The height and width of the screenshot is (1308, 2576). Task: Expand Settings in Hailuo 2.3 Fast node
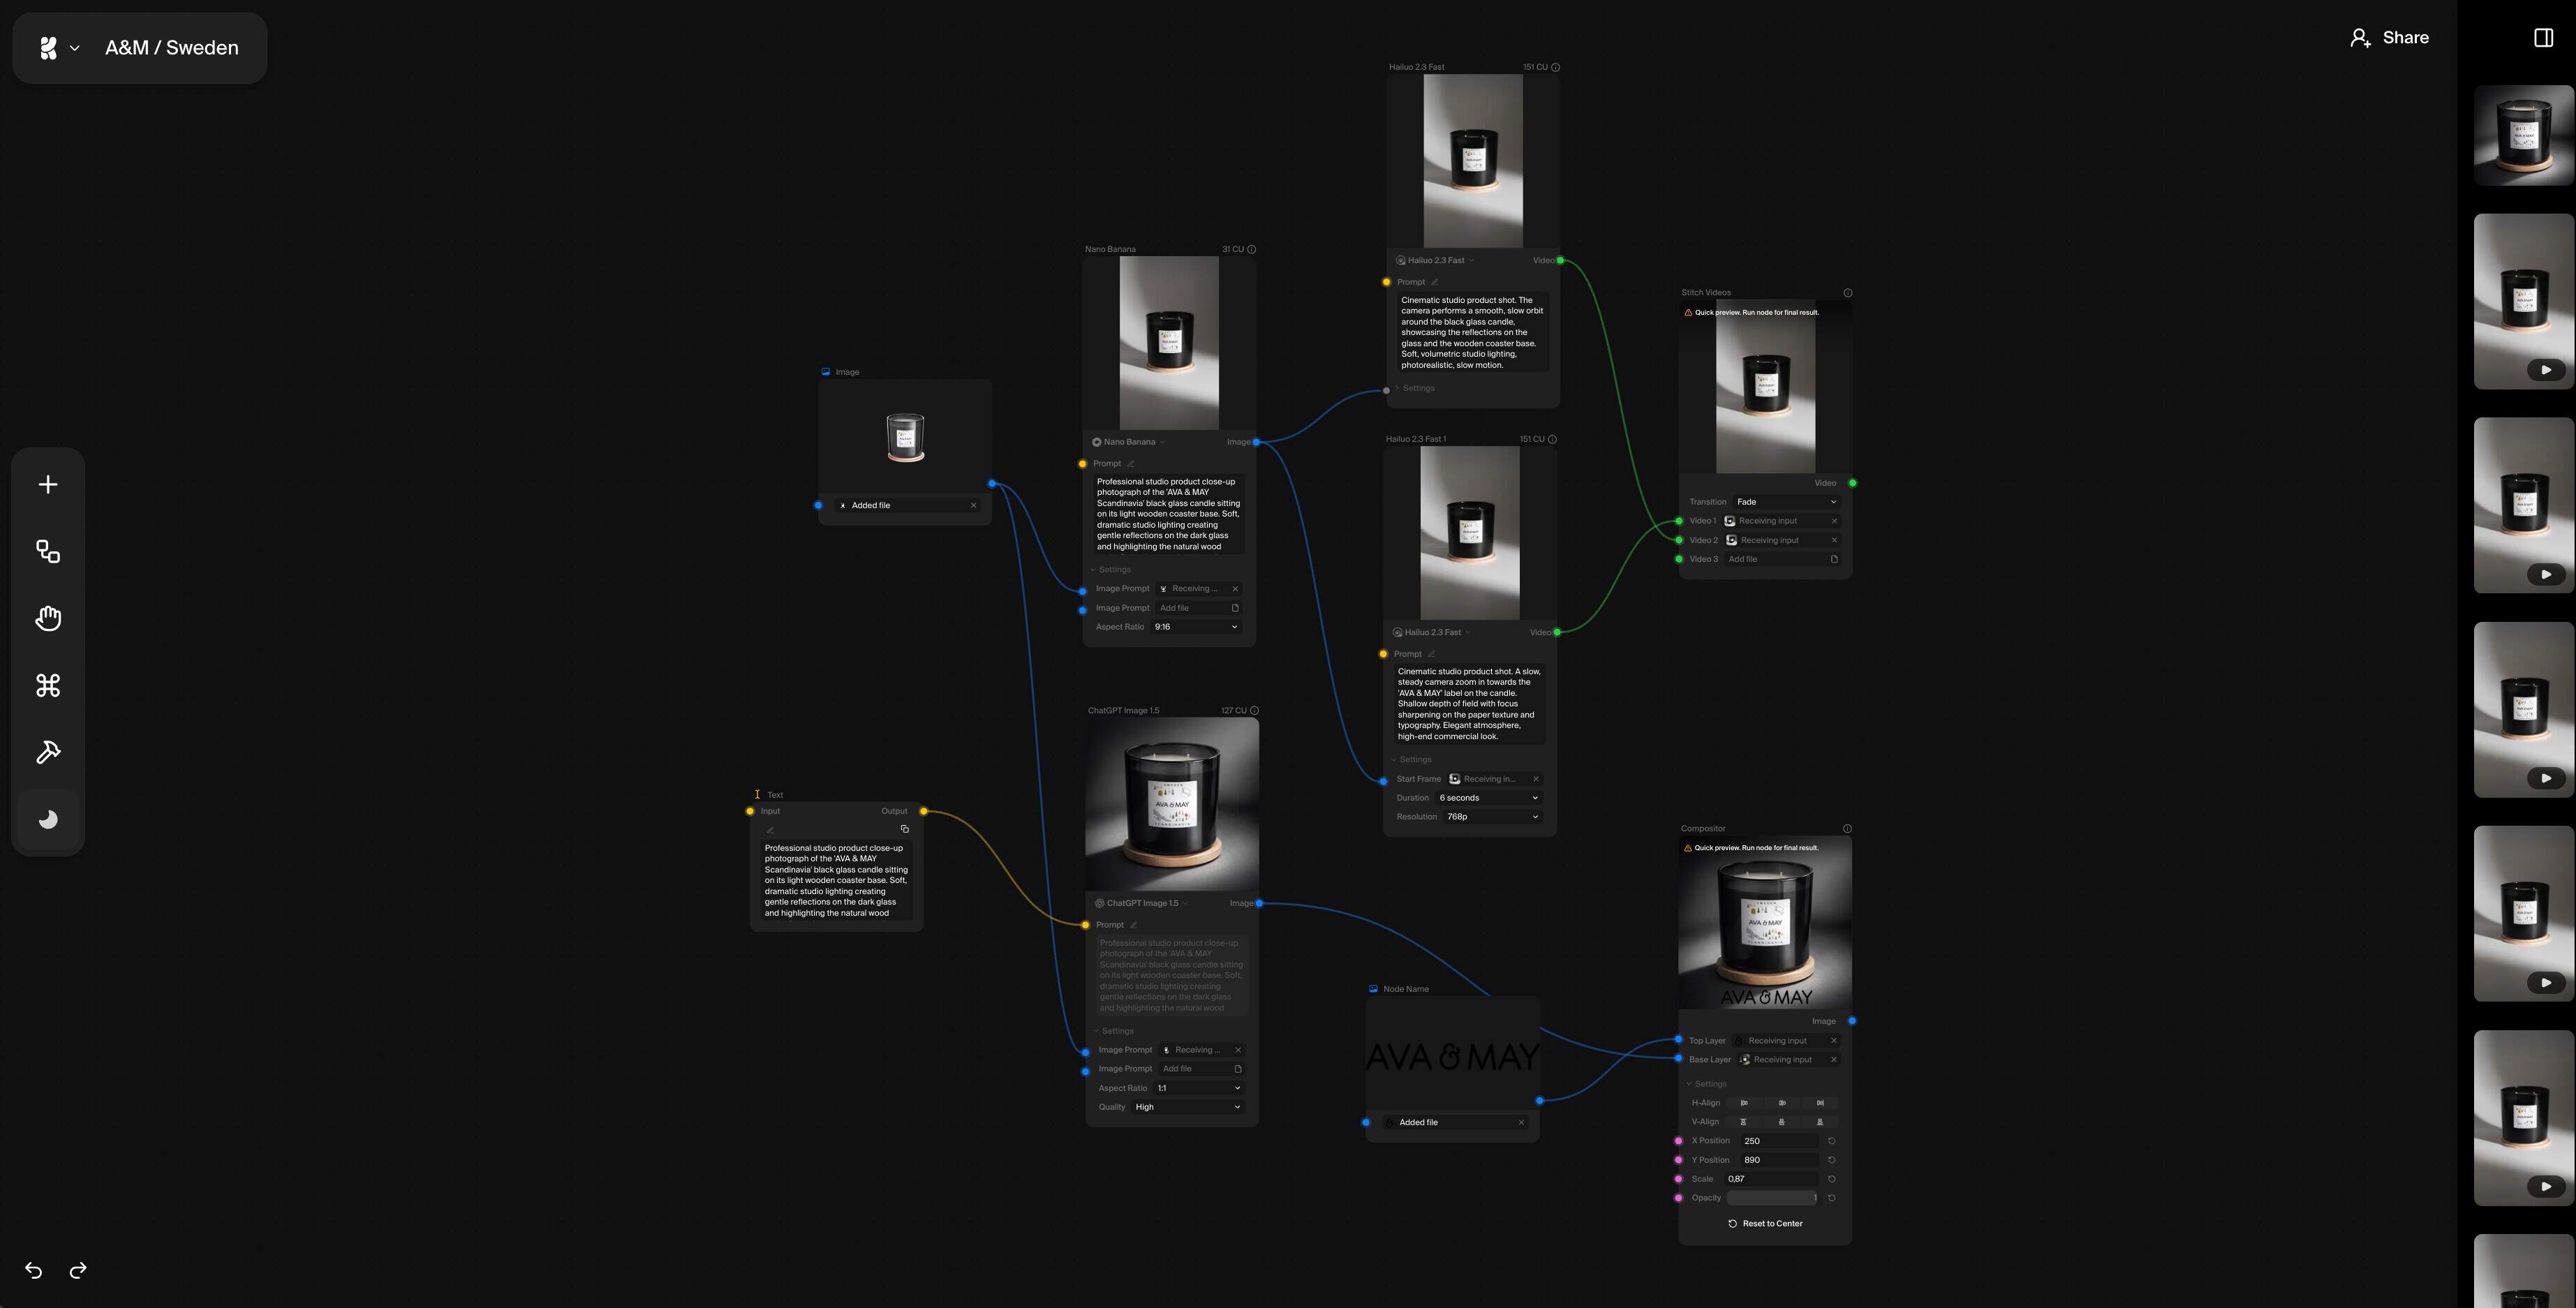(1417, 388)
